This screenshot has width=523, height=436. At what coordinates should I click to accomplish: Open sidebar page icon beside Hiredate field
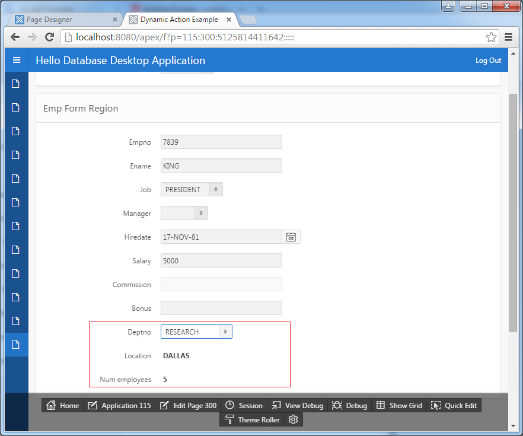(x=15, y=226)
